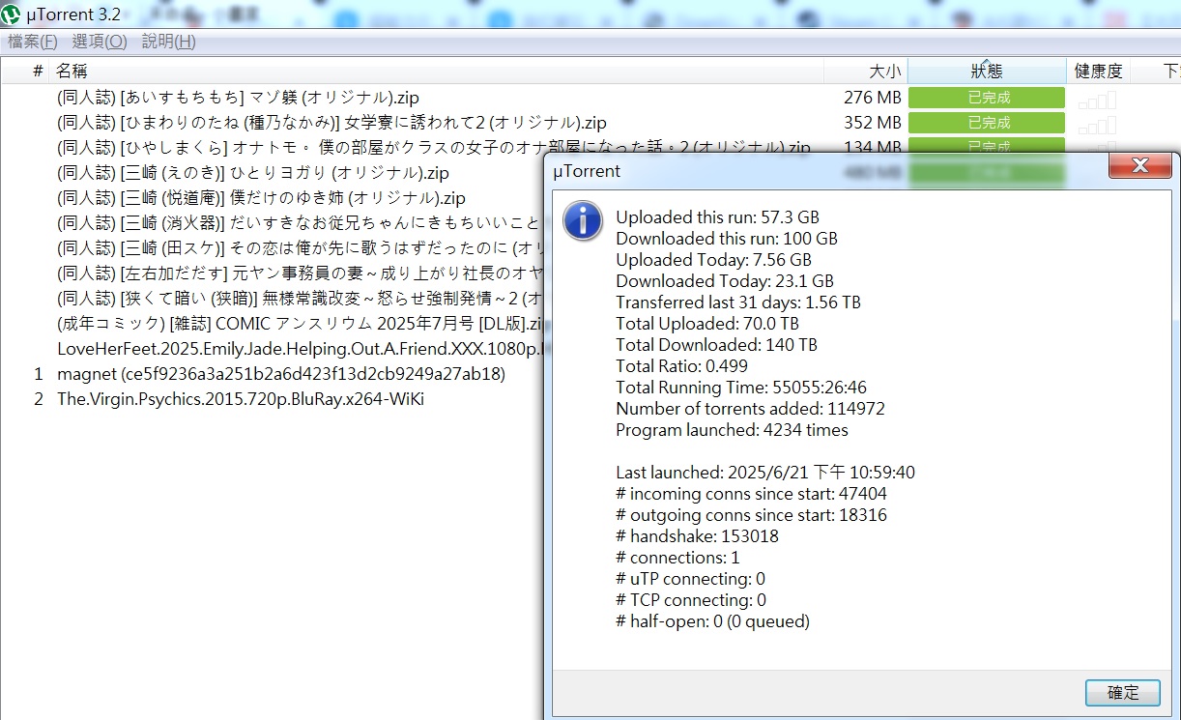
Task: Click the health bars icon for the 352 MB torrent
Action: click(1097, 124)
